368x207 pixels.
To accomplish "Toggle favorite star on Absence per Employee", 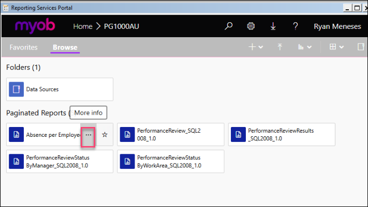I will (105, 135).
